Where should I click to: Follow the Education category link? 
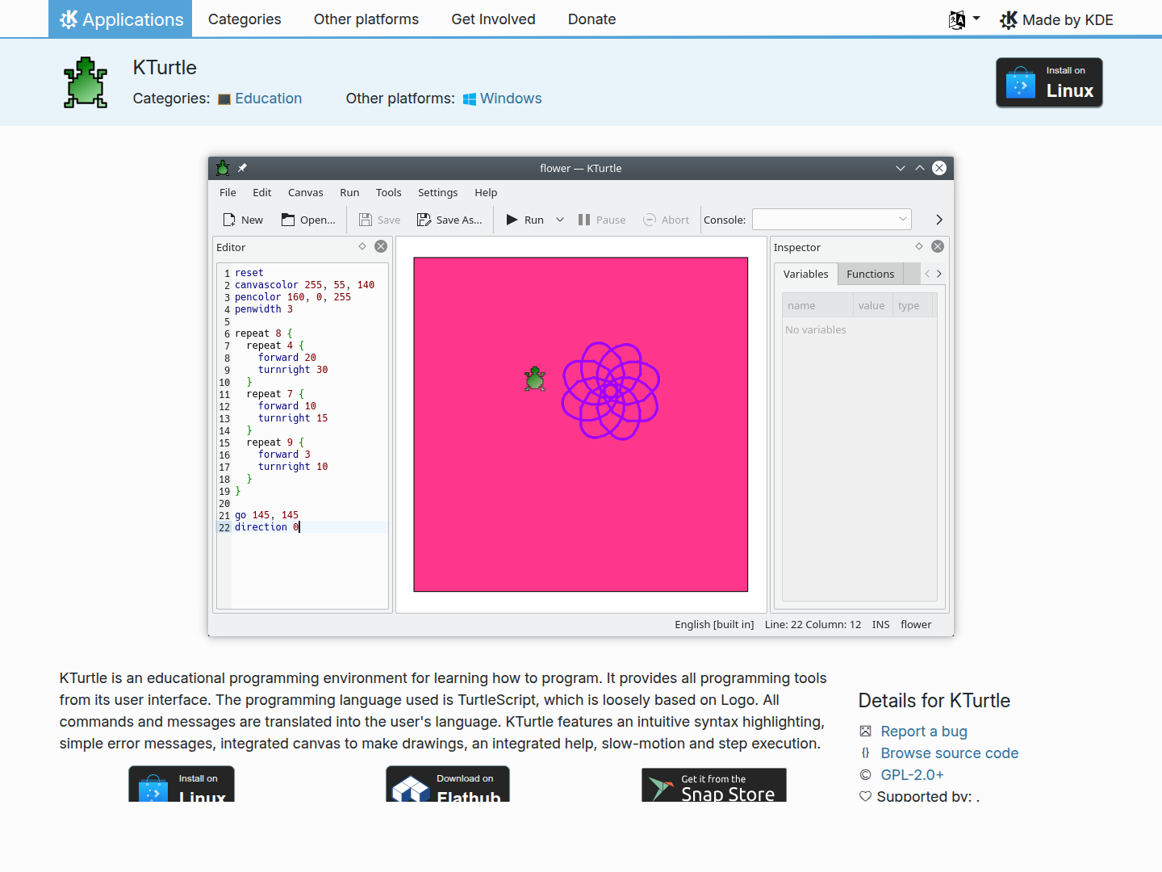269,99
